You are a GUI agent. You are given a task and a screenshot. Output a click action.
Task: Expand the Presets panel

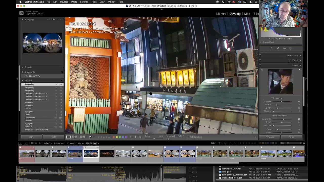[28, 67]
